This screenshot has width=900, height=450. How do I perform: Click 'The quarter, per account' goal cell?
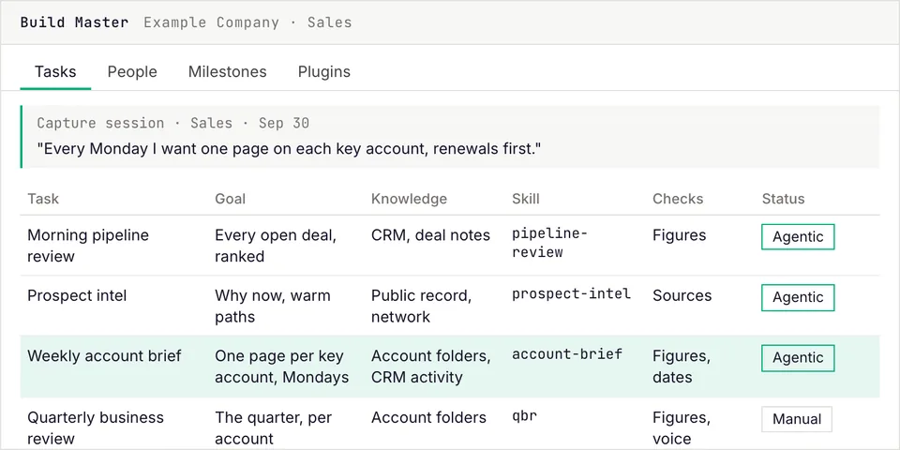pyautogui.click(x=273, y=427)
